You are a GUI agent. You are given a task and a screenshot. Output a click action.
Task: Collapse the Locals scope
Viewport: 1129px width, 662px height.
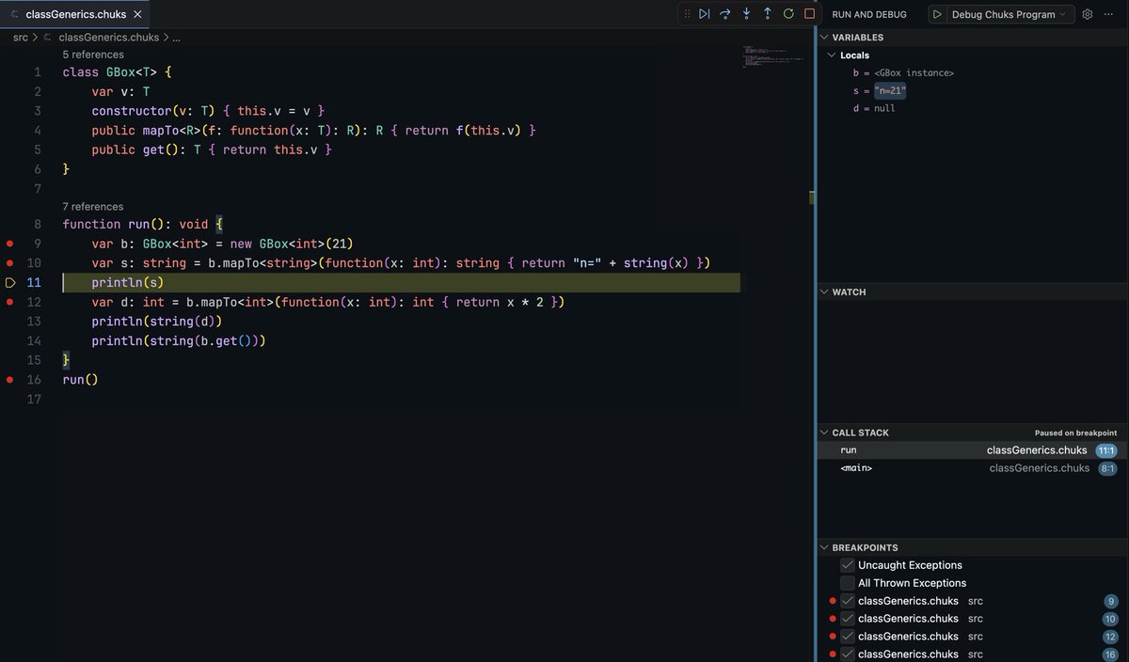832,55
